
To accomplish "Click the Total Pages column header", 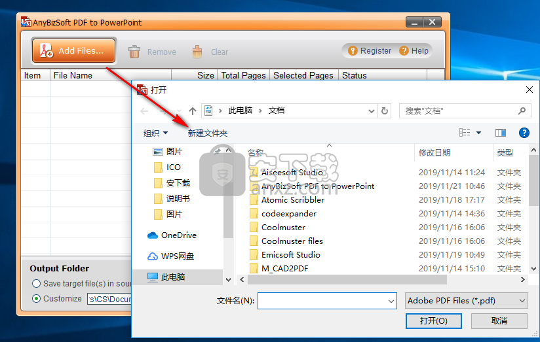I will point(243,75).
